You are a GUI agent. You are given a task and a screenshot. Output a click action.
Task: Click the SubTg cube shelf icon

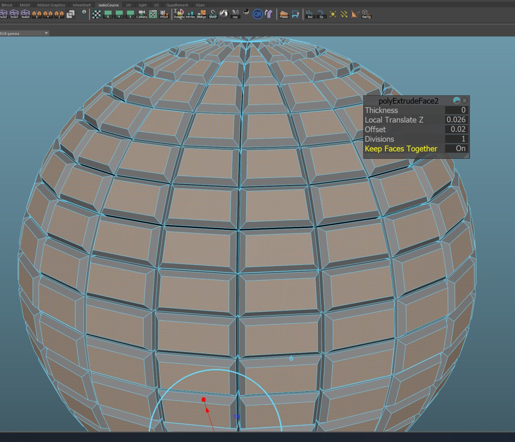click(366, 14)
